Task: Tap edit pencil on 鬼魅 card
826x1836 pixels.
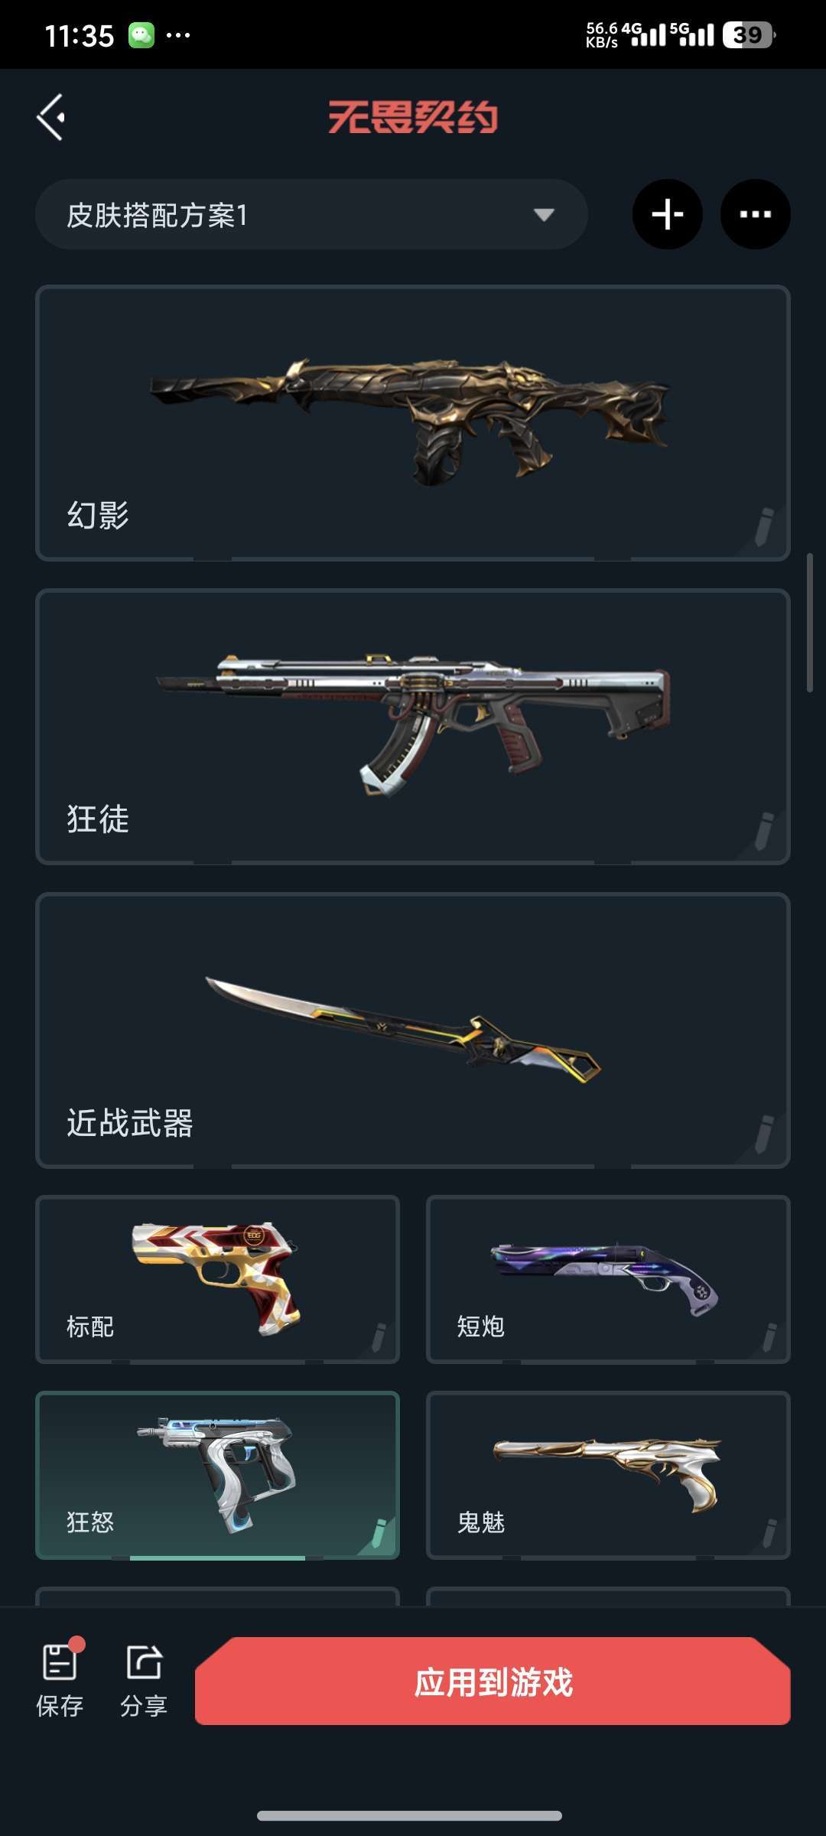Action: pos(769,1532)
